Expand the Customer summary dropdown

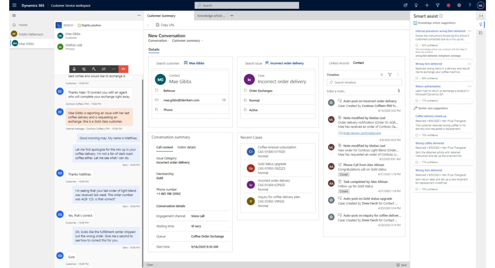click(x=203, y=40)
